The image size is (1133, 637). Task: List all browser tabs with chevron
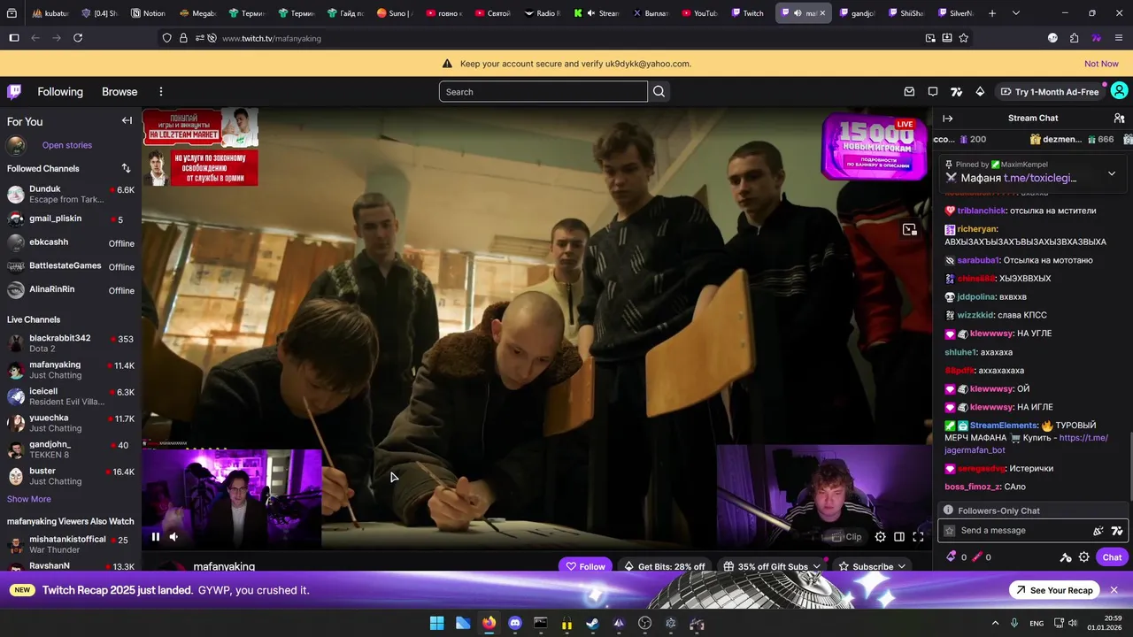tap(1015, 13)
